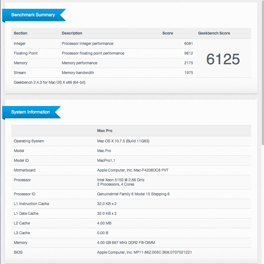Select the Score column header
The image size is (264, 264).
[167, 33]
